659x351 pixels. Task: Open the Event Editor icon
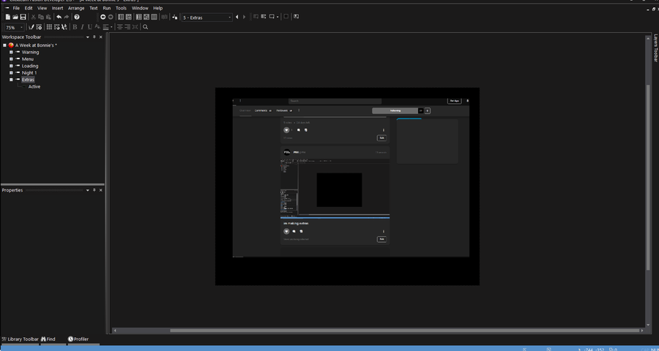[138, 17]
